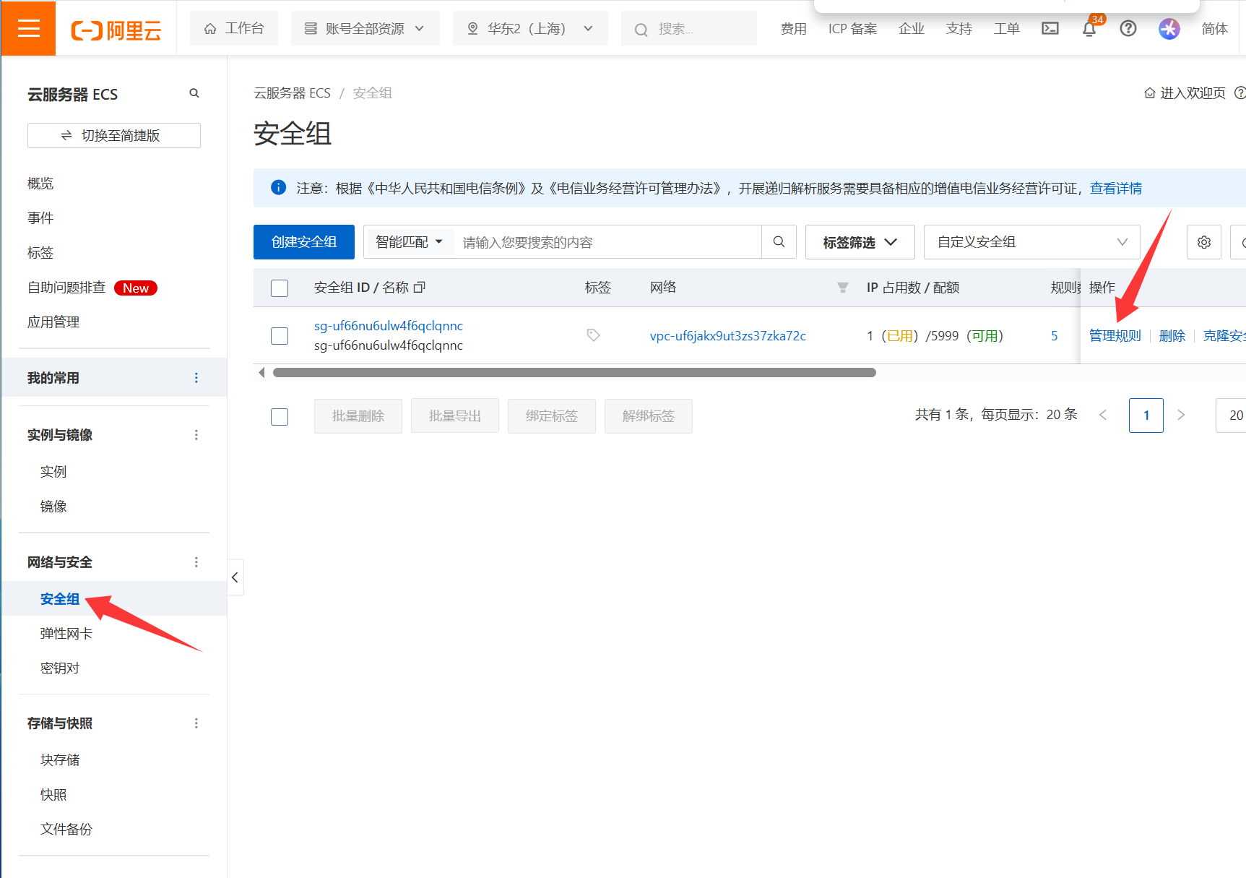
Task: Copy security group ID column icon
Action: 420,287
